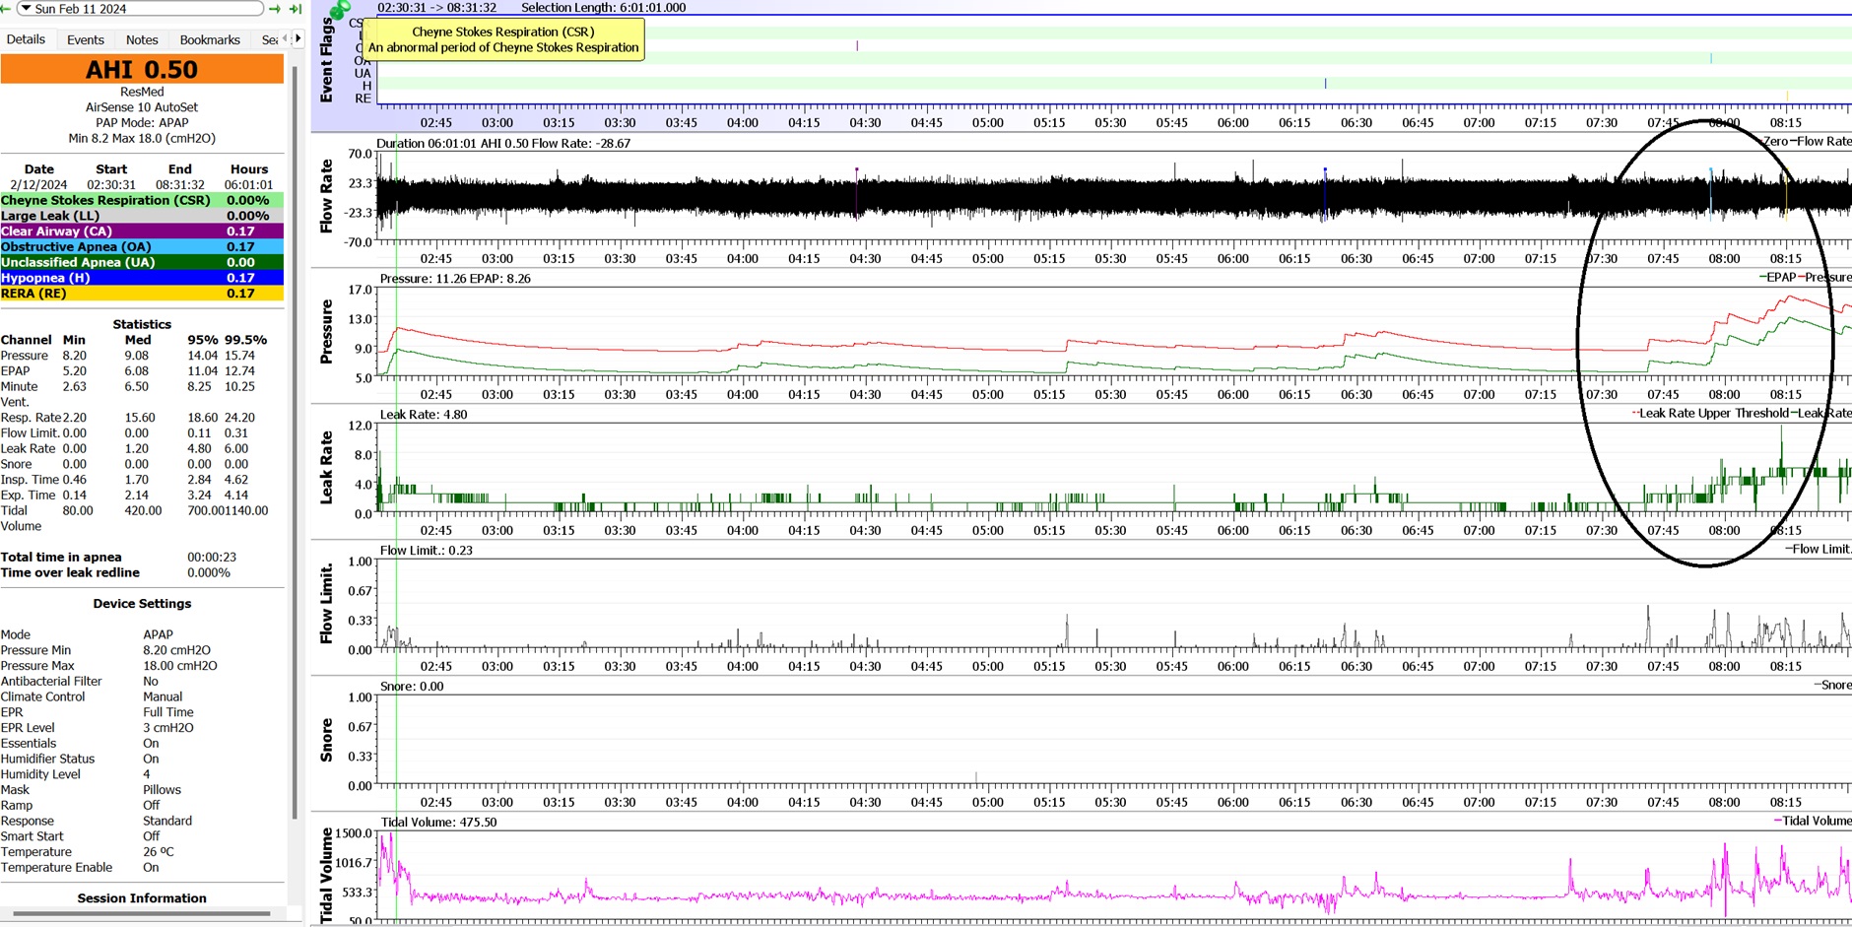Screen dimensions: 1852x927
Task: Click the Flow Rate graph title
Action: [326, 197]
